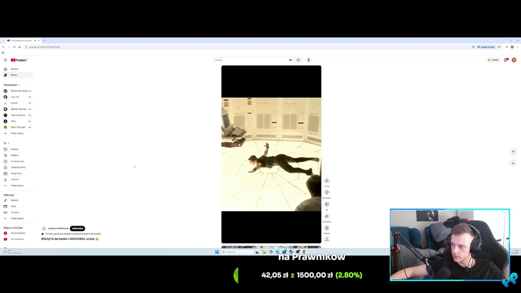This screenshot has height=293, width=521.
Task: Click the Windows taskbar search box
Action: (237, 252)
